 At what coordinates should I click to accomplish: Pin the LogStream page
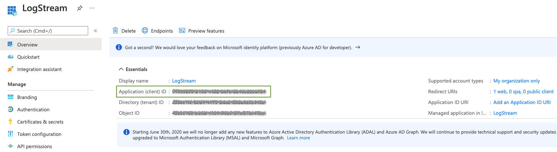click(x=79, y=8)
